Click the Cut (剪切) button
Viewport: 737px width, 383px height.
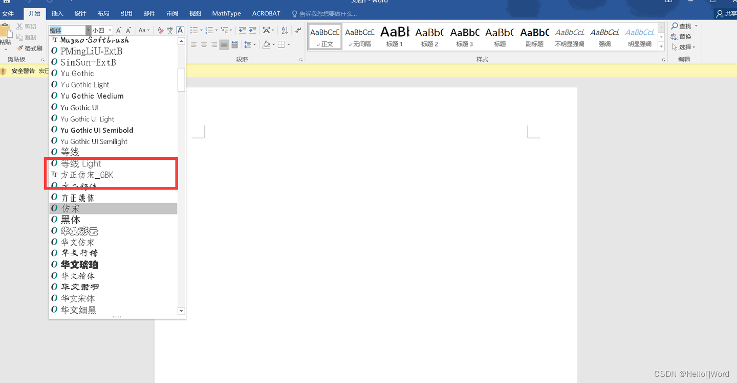click(x=27, y=27)
